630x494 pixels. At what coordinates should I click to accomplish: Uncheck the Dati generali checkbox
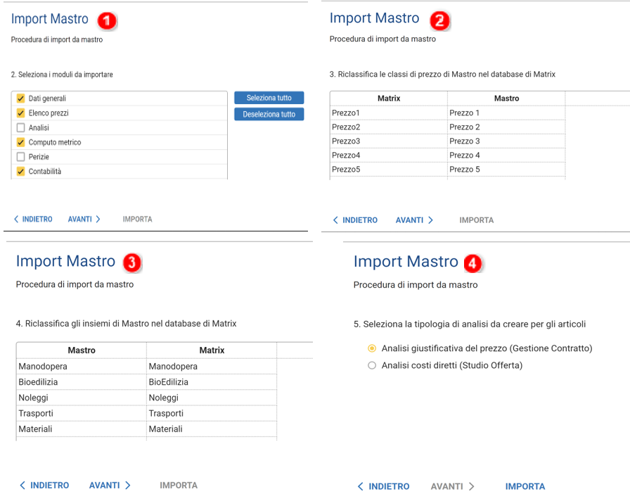click(20, 99)
